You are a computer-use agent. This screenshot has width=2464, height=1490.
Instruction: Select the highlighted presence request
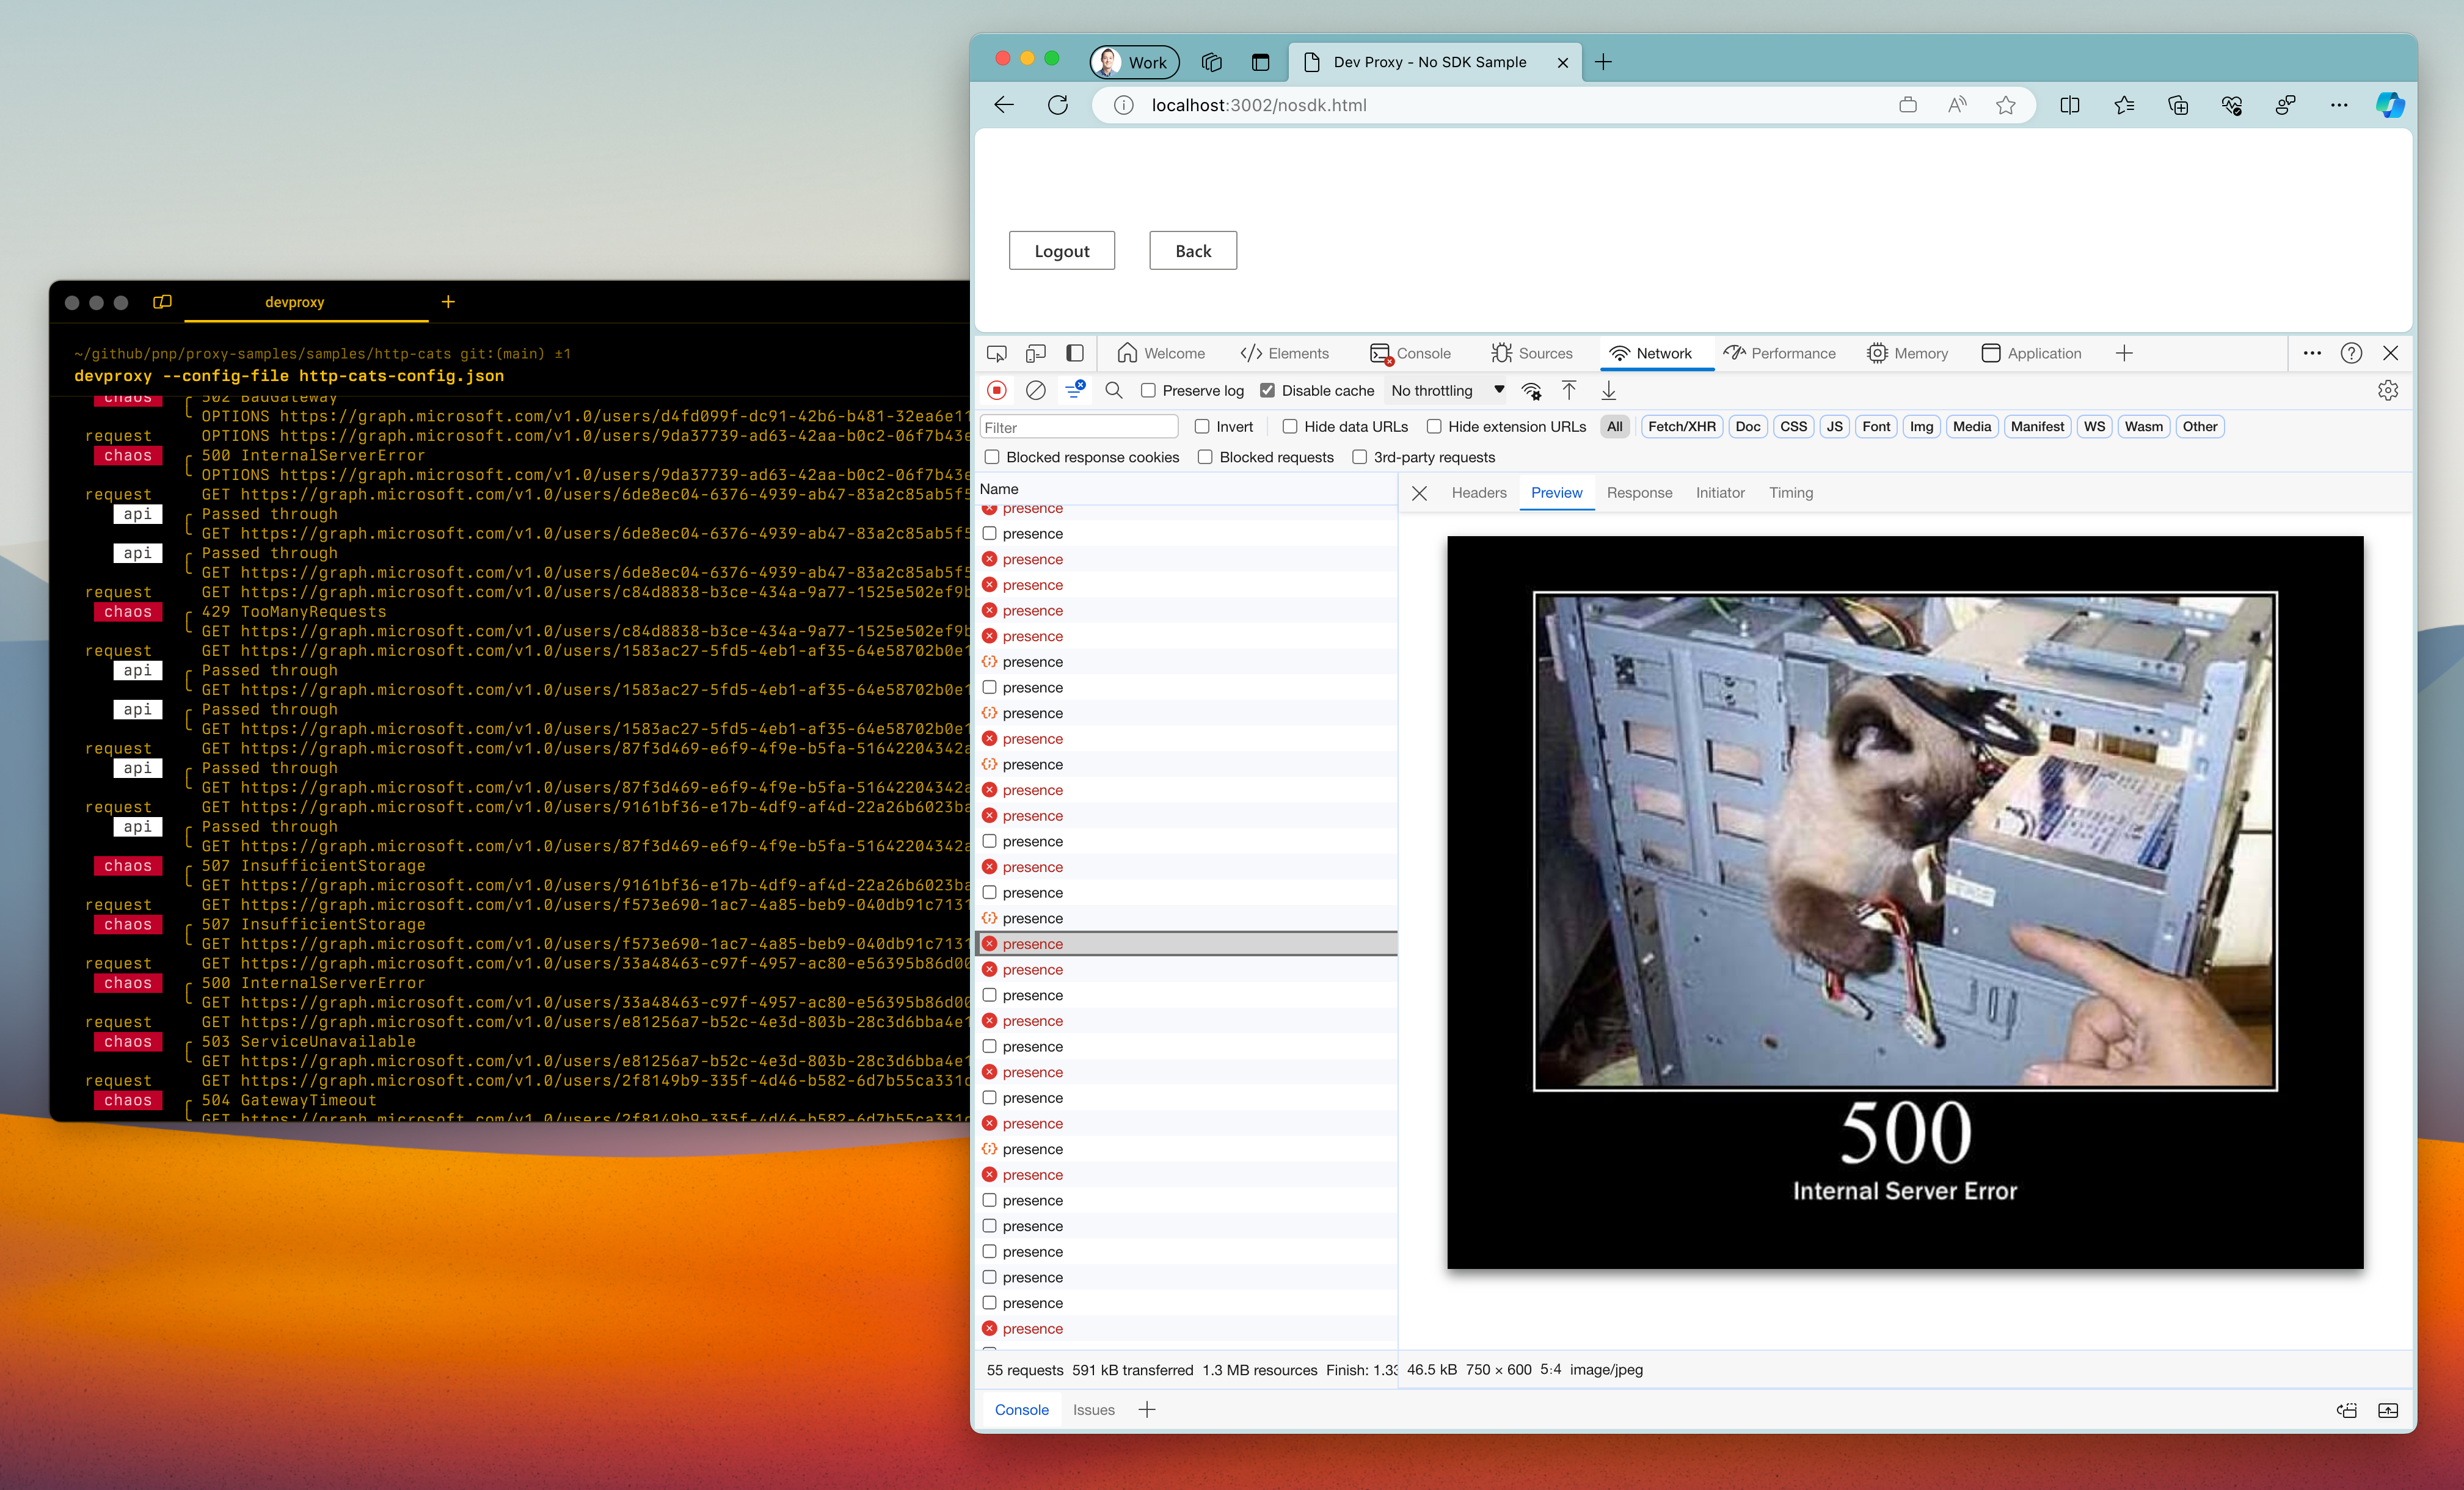click(1100, 943)
